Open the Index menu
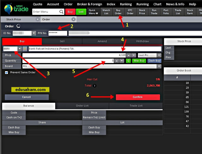 tap(111, 4)
